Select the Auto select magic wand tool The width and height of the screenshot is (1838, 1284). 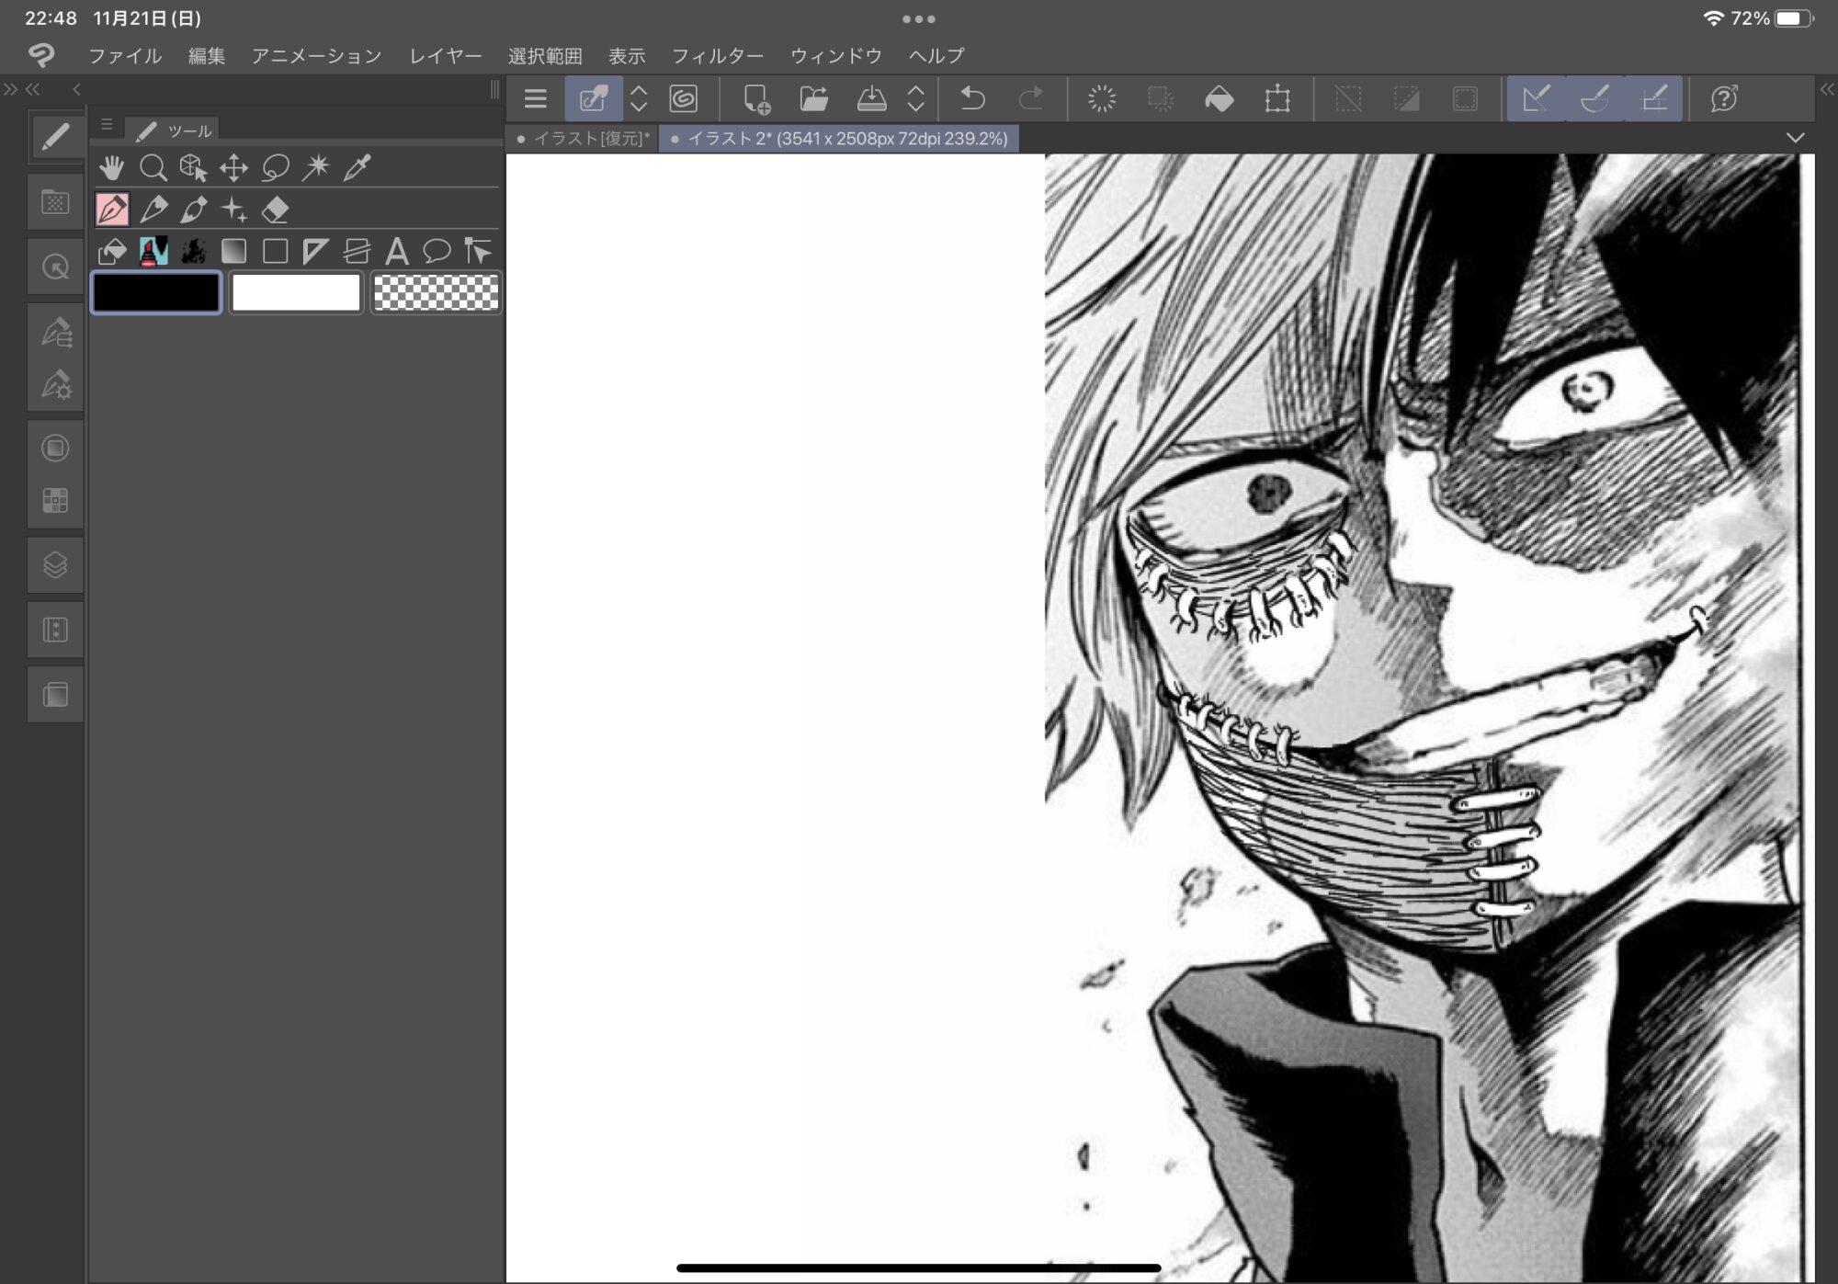316,167
